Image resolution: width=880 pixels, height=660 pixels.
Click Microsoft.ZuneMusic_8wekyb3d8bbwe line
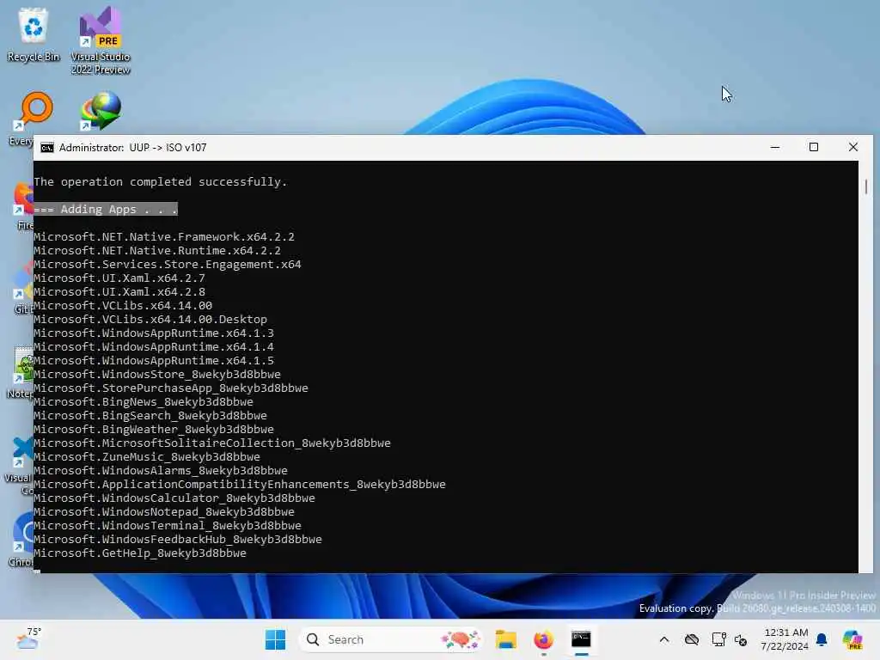147,457
